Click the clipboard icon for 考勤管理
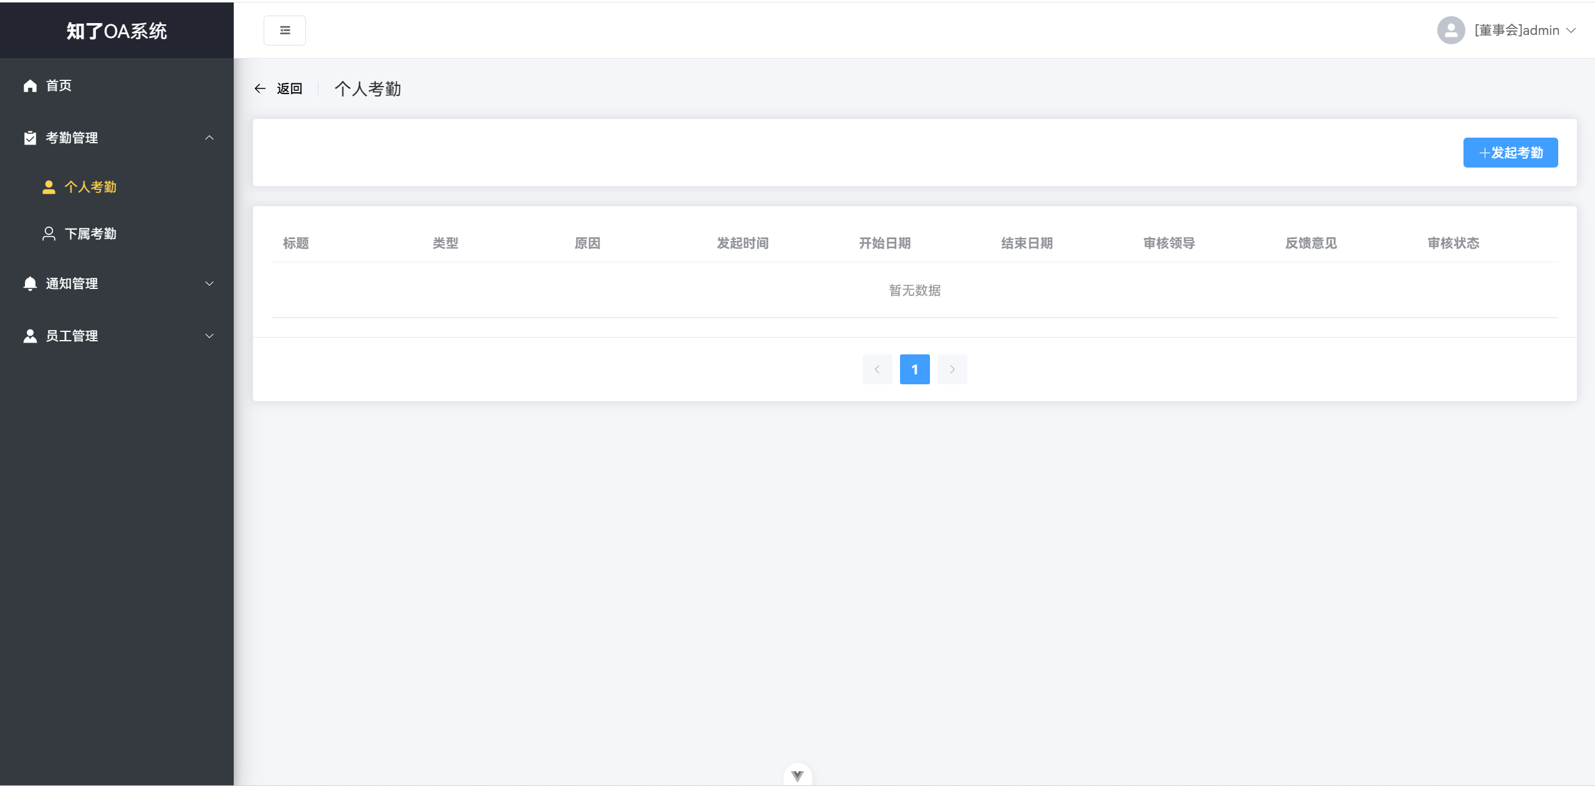This screenshot has height=786, width=1595. point(30,138)
